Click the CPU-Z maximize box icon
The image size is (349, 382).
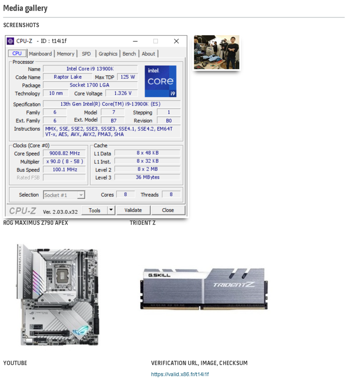[156, 41]
